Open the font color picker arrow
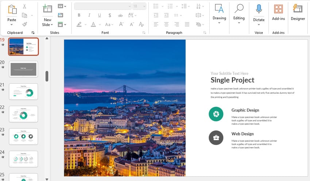Screen dimensions: 310x181 [100, 25]
